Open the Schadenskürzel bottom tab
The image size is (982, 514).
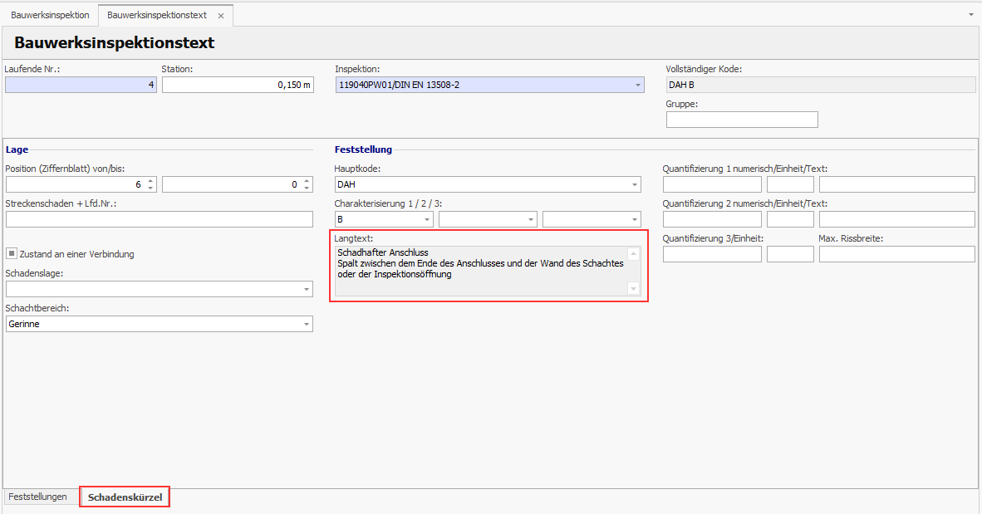coord(125,497)
